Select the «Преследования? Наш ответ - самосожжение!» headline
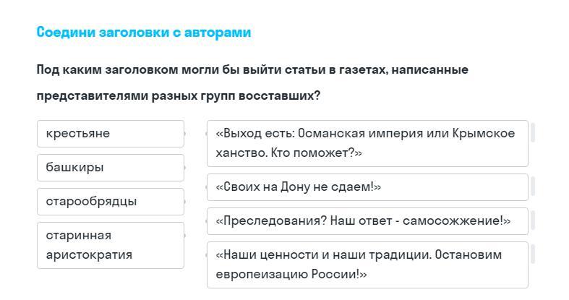The image size is (569, 300). click(367, 221)
